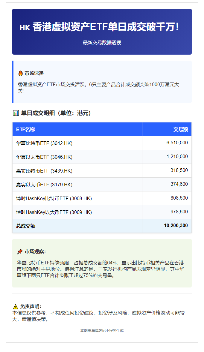Click the headline 香港虚拟资产ETF单日成交破千万
This screenshot has height=352, width=204.
[106, 27]
